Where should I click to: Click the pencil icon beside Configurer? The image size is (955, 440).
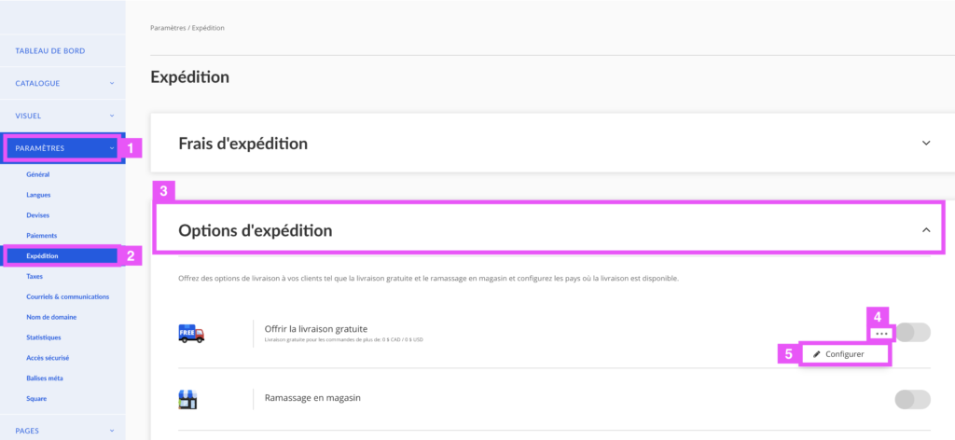coord(817,353)
